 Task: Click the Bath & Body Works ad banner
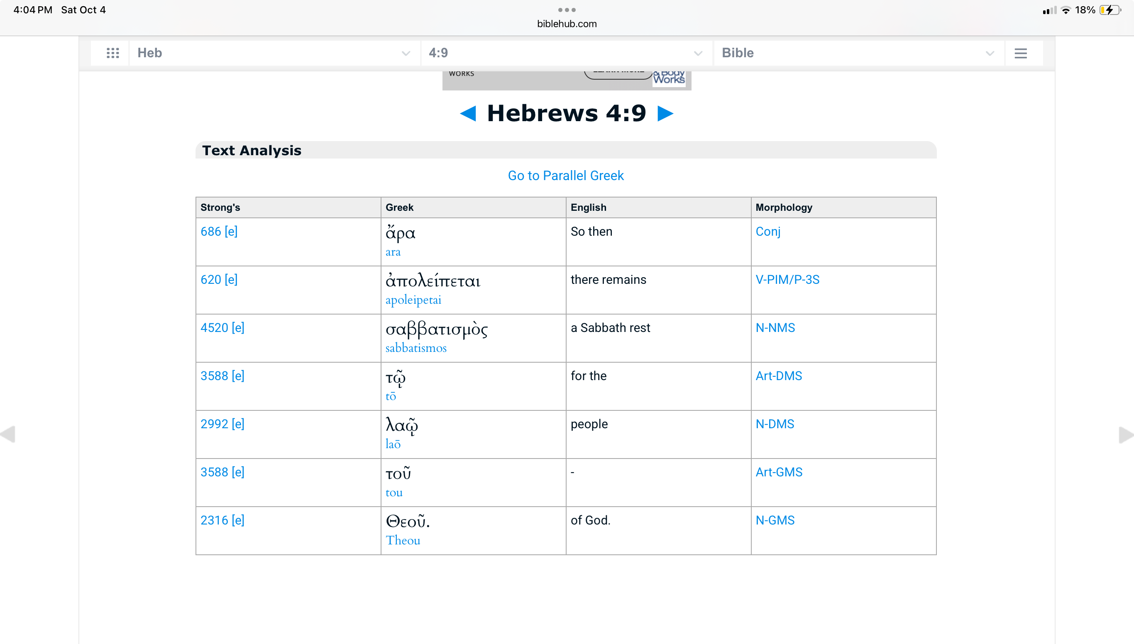[x=566, y=80]
